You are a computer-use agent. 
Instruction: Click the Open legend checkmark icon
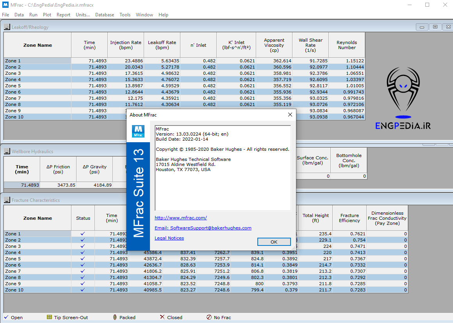click(x=6, y=317)
